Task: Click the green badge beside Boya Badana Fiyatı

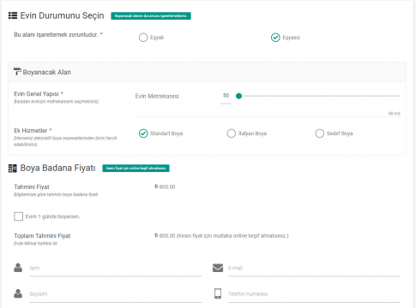Action: tap(136, 169)
